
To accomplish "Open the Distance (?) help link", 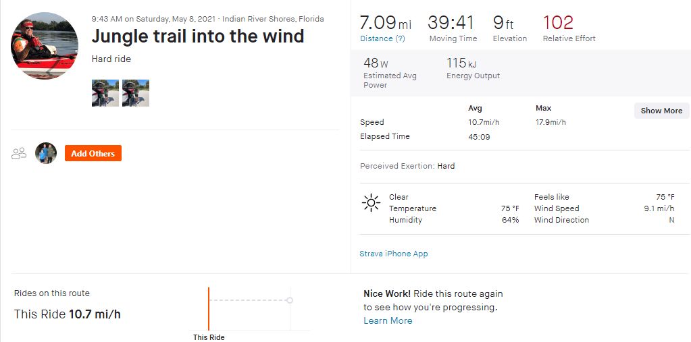I will click(x=382, y=38).
